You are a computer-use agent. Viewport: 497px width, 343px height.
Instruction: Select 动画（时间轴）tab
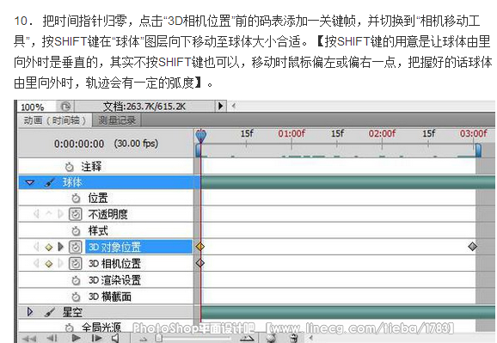[x=55, y=120]
